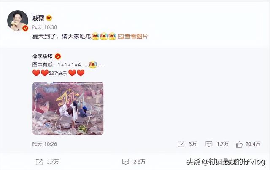Click the crown membership badge beside 戚薇
270x170 pixels.
tap(49, 18)
